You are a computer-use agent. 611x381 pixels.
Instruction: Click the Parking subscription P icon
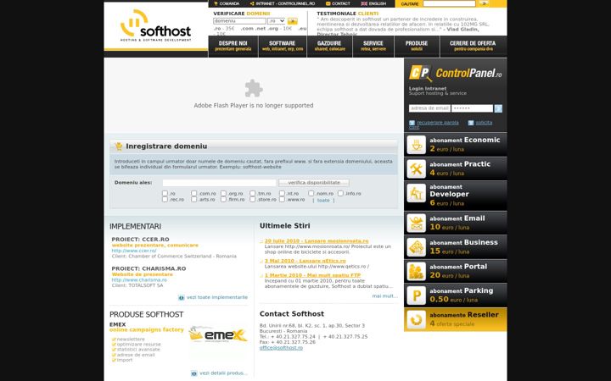416,295
